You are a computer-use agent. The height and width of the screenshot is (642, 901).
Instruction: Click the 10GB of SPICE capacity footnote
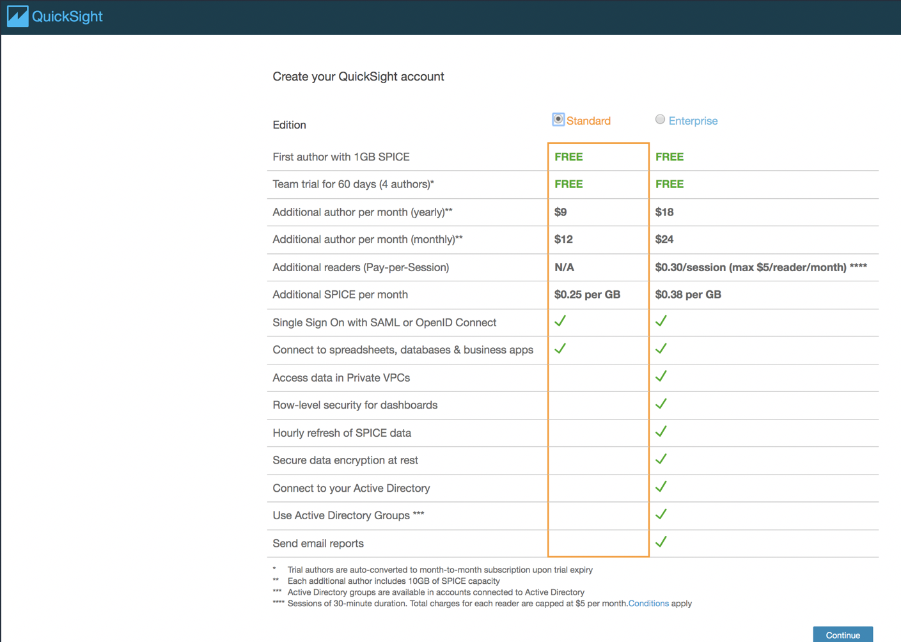pos(393,581)
